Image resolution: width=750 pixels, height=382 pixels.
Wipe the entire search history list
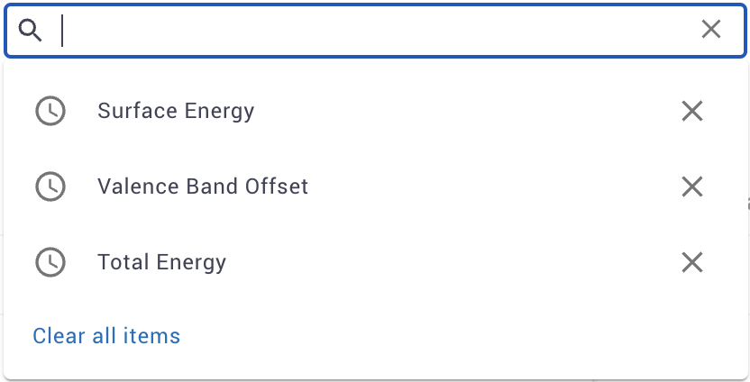click(106, 336)
